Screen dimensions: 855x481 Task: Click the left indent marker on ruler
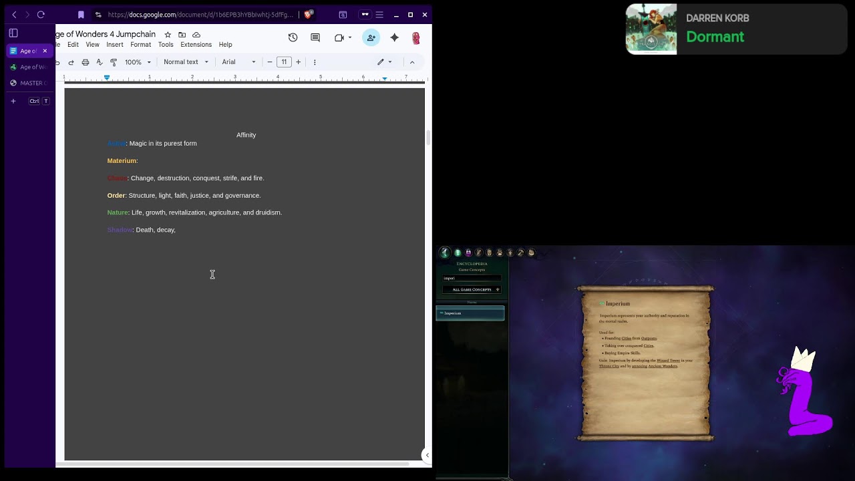pos(107,78)
